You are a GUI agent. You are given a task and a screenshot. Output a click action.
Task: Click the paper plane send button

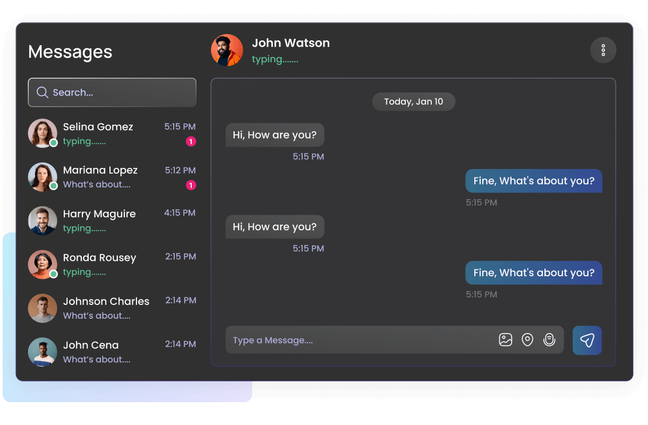(x=587, y=340)
